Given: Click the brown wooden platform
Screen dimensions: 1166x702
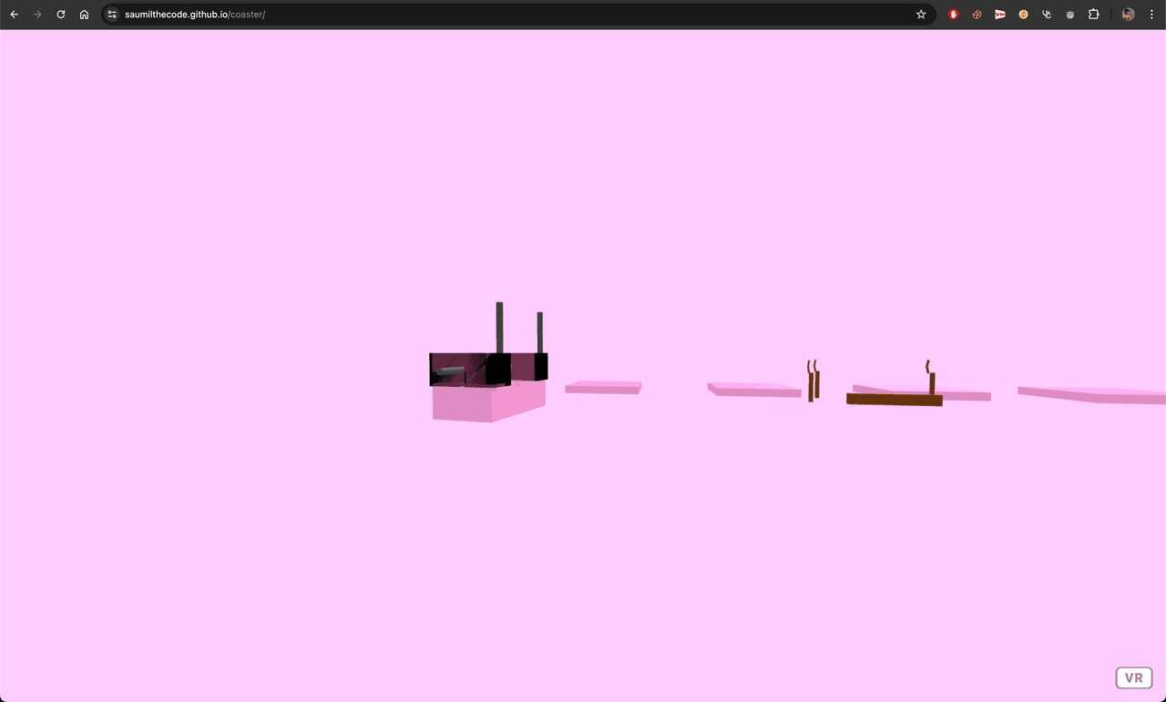Looking at the screenshot, I should coord(894,400).
